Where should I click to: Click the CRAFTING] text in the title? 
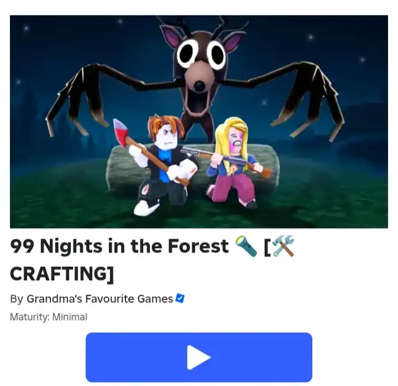tap(62, 273)
